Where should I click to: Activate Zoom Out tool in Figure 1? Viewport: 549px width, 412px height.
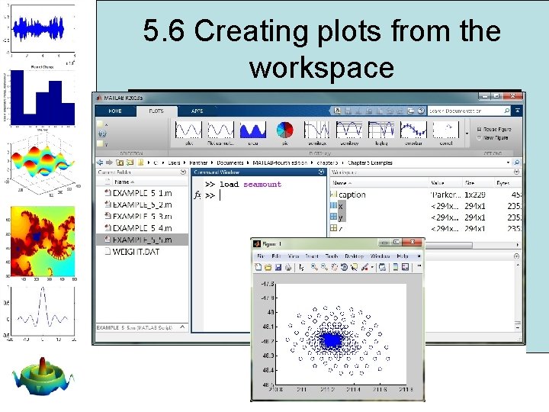pos(325,267)
